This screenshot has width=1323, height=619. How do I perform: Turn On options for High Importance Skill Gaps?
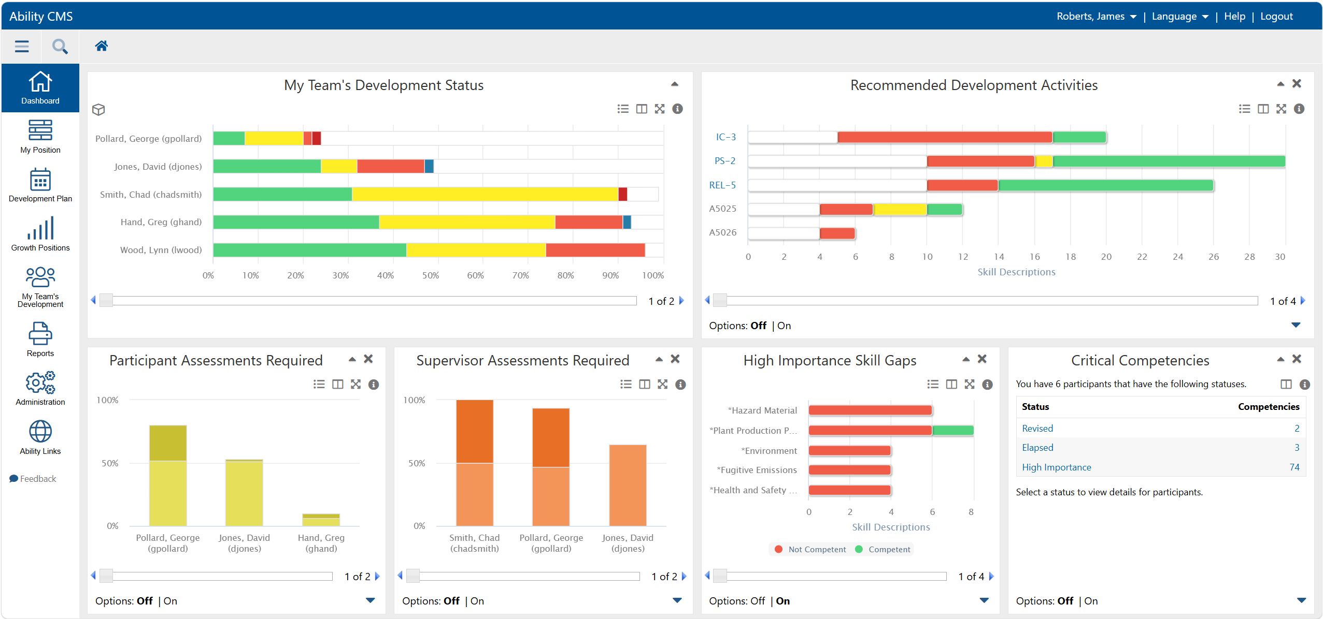pyautogui.click(x=783, y=601)
